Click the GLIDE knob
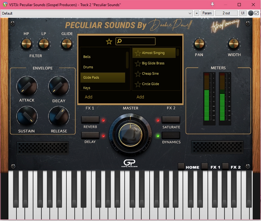 (x=67, y=44)
